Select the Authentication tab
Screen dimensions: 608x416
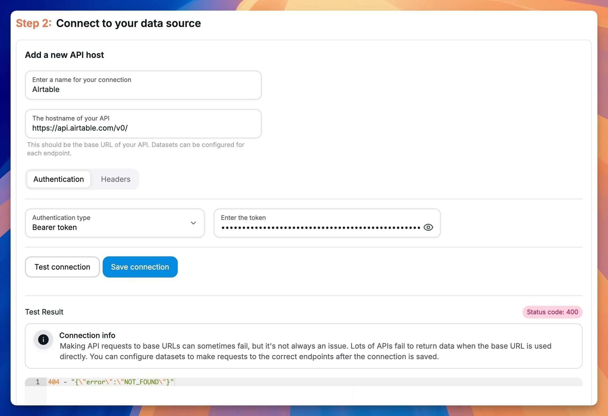point(58,179)
